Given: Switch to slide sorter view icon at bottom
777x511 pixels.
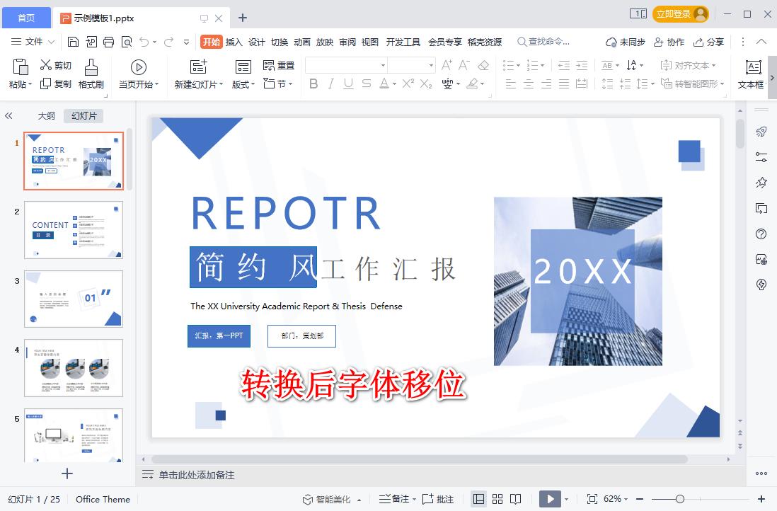Looking at the screenshot, I should (x=497, y=499).
